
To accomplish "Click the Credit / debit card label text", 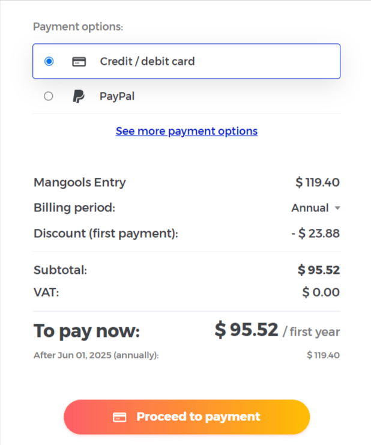I will click(x=147, y=61).
